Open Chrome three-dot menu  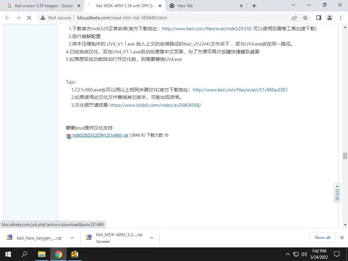coord(341,18)
